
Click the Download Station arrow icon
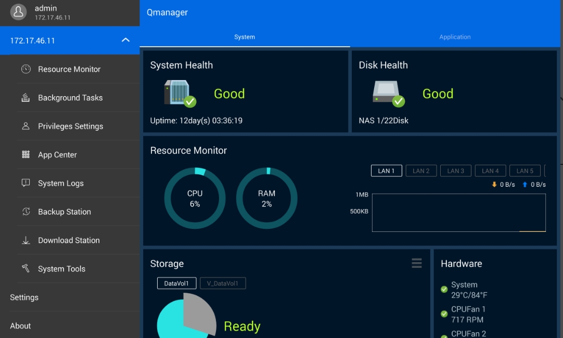[25, 240]
